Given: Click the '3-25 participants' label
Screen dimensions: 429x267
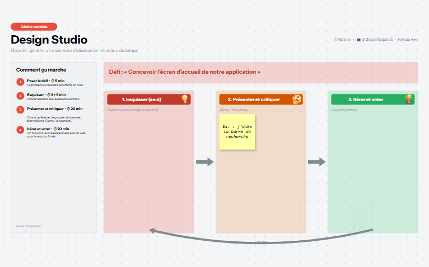Looking at the screenshot, I should 377,40.
